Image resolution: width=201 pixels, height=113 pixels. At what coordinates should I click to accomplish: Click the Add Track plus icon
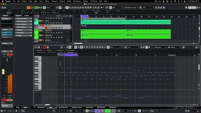35,16
